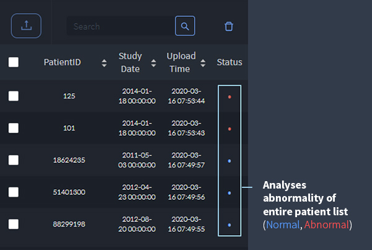The image size is (372, 250).
Task: Click the Status column header
Action: 229,62
